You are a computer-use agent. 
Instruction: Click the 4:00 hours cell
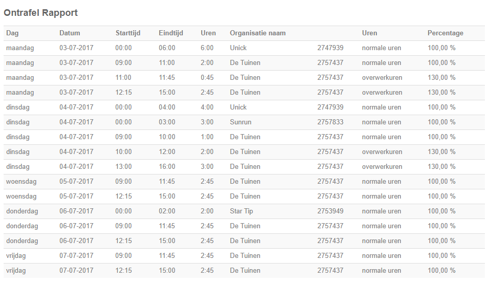207,107
